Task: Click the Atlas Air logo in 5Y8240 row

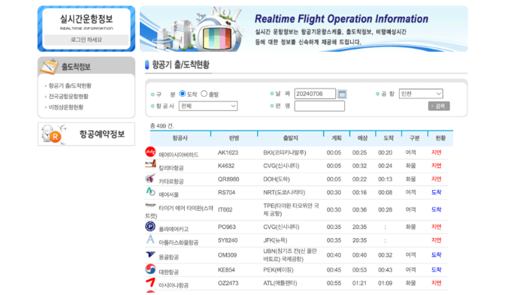Action: [150, 239]
